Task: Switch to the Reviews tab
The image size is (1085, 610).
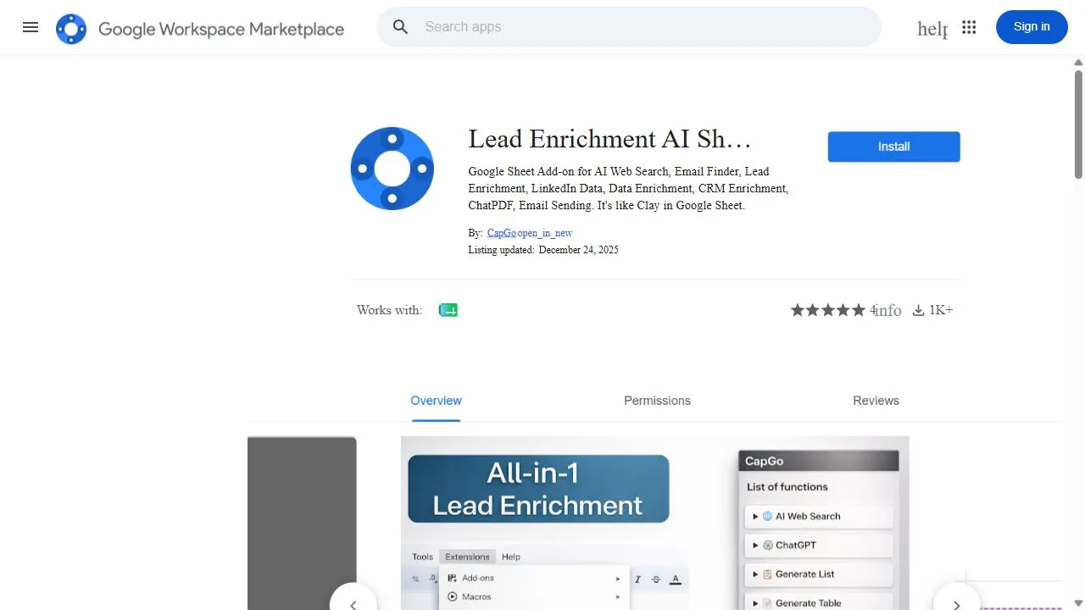Action: coord(876,401)
